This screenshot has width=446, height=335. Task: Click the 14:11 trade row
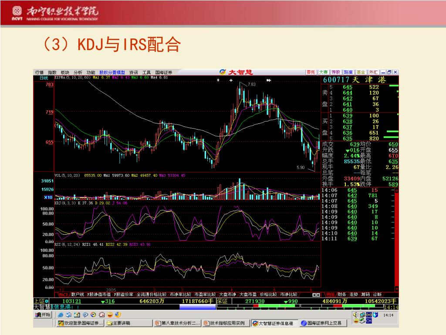pos(358,239)
